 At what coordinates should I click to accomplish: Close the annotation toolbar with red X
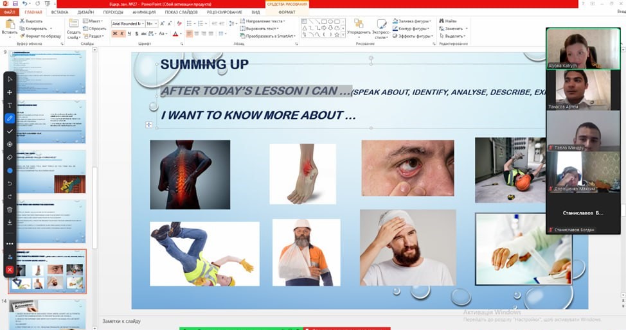[x=10, y=270]
